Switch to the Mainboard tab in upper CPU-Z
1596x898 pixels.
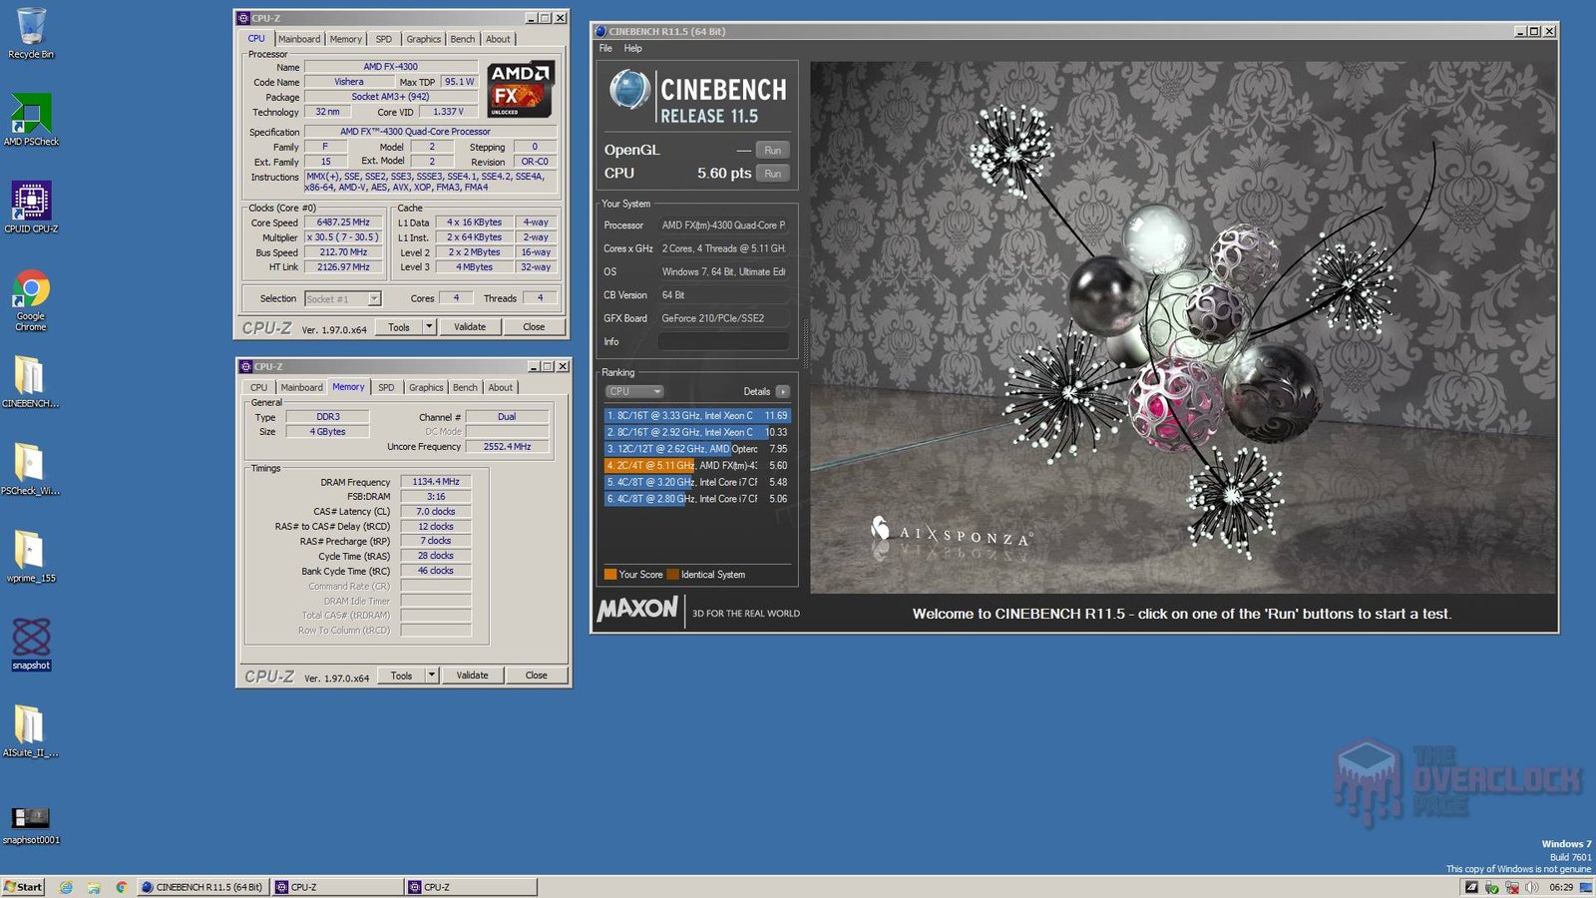(x=299, y=39)
